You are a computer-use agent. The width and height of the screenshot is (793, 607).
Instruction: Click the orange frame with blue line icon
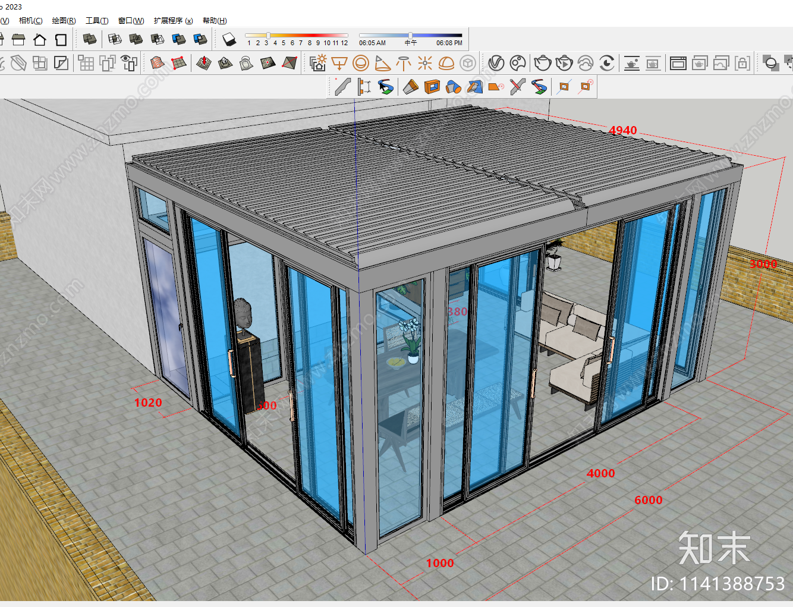564,87
